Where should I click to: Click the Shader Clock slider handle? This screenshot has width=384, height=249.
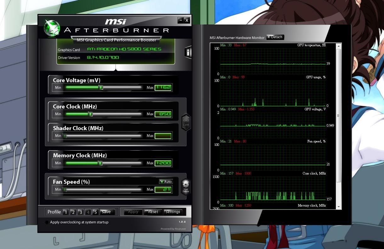click(x=65, y=136)
